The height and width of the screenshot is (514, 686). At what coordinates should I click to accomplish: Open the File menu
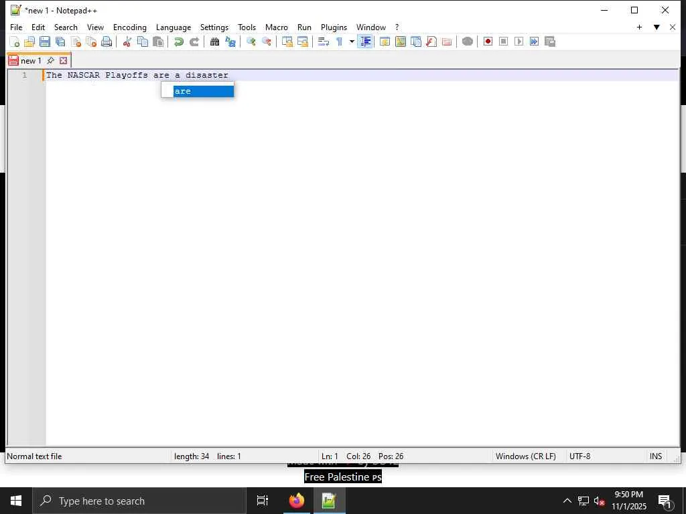(x=16, y=27)
